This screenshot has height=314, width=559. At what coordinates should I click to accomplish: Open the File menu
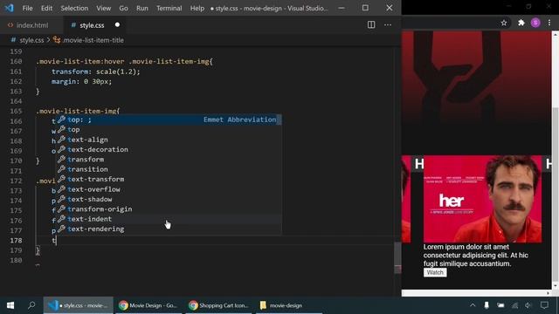point(27,8)
